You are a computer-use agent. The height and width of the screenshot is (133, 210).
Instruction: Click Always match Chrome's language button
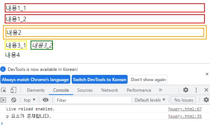tap(35, 80)
